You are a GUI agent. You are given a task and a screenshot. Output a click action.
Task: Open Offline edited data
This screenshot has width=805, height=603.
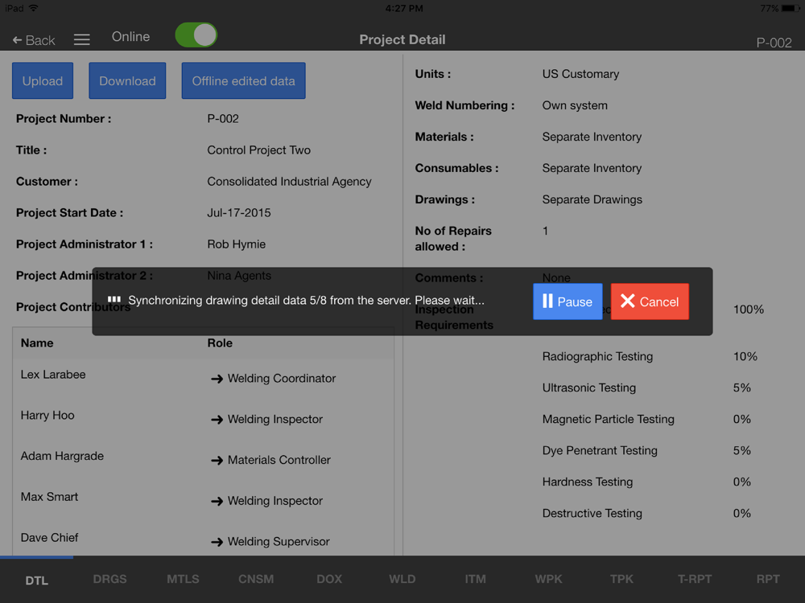243,80
